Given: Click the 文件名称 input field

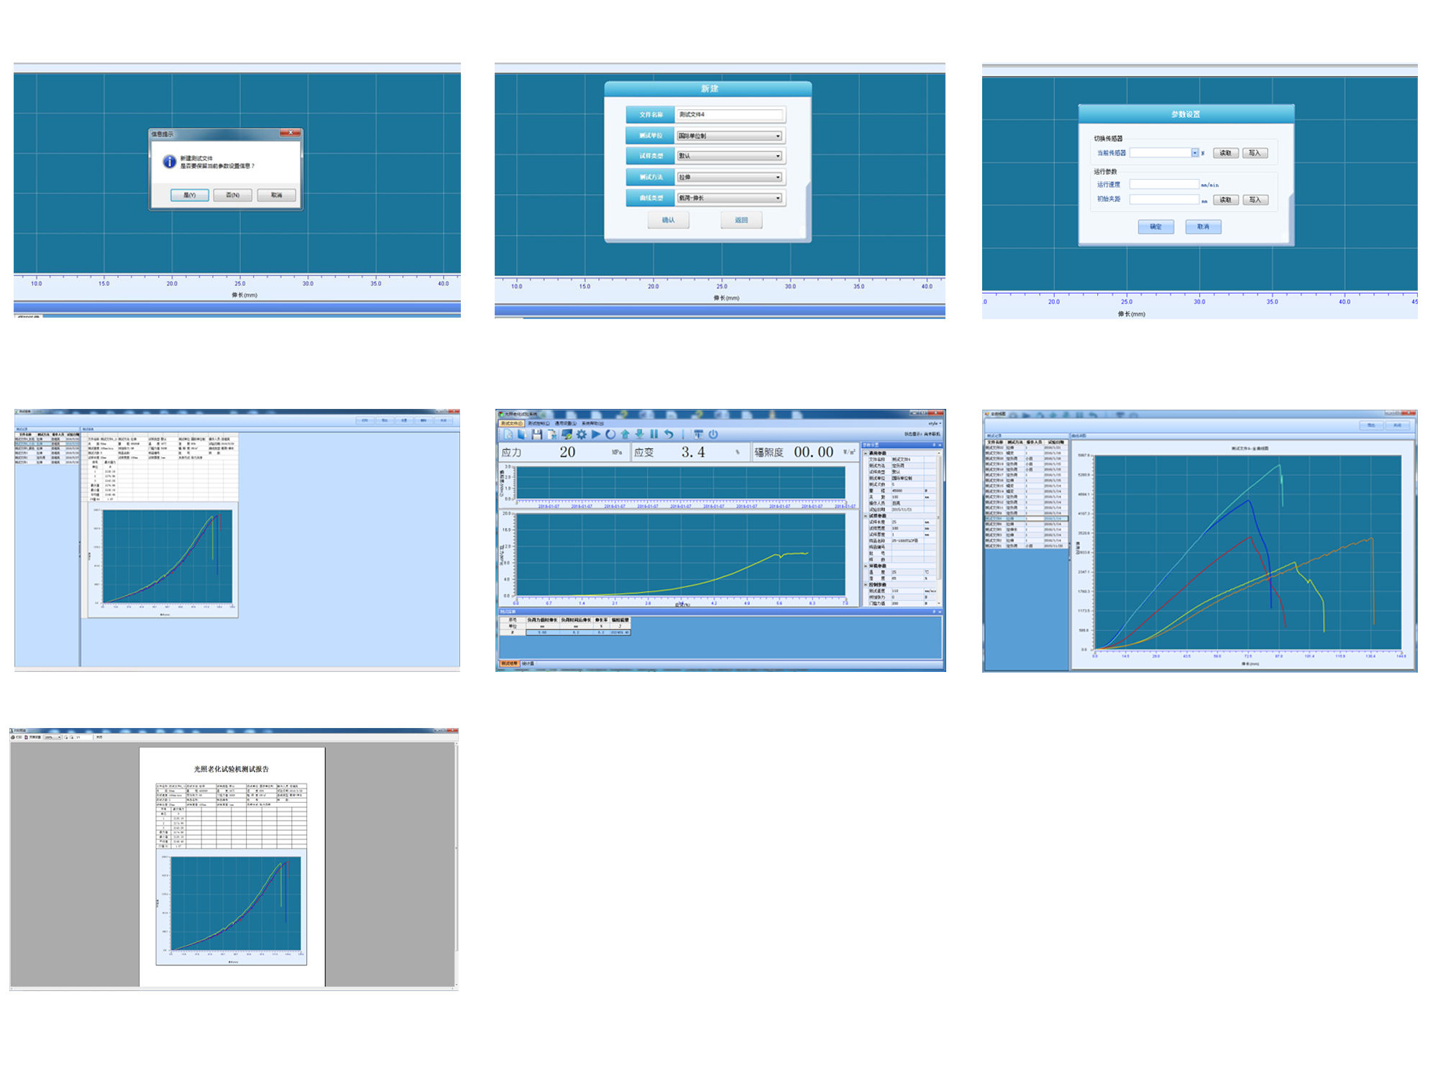Looking at the screenshot, I should (x=729, y=115).
